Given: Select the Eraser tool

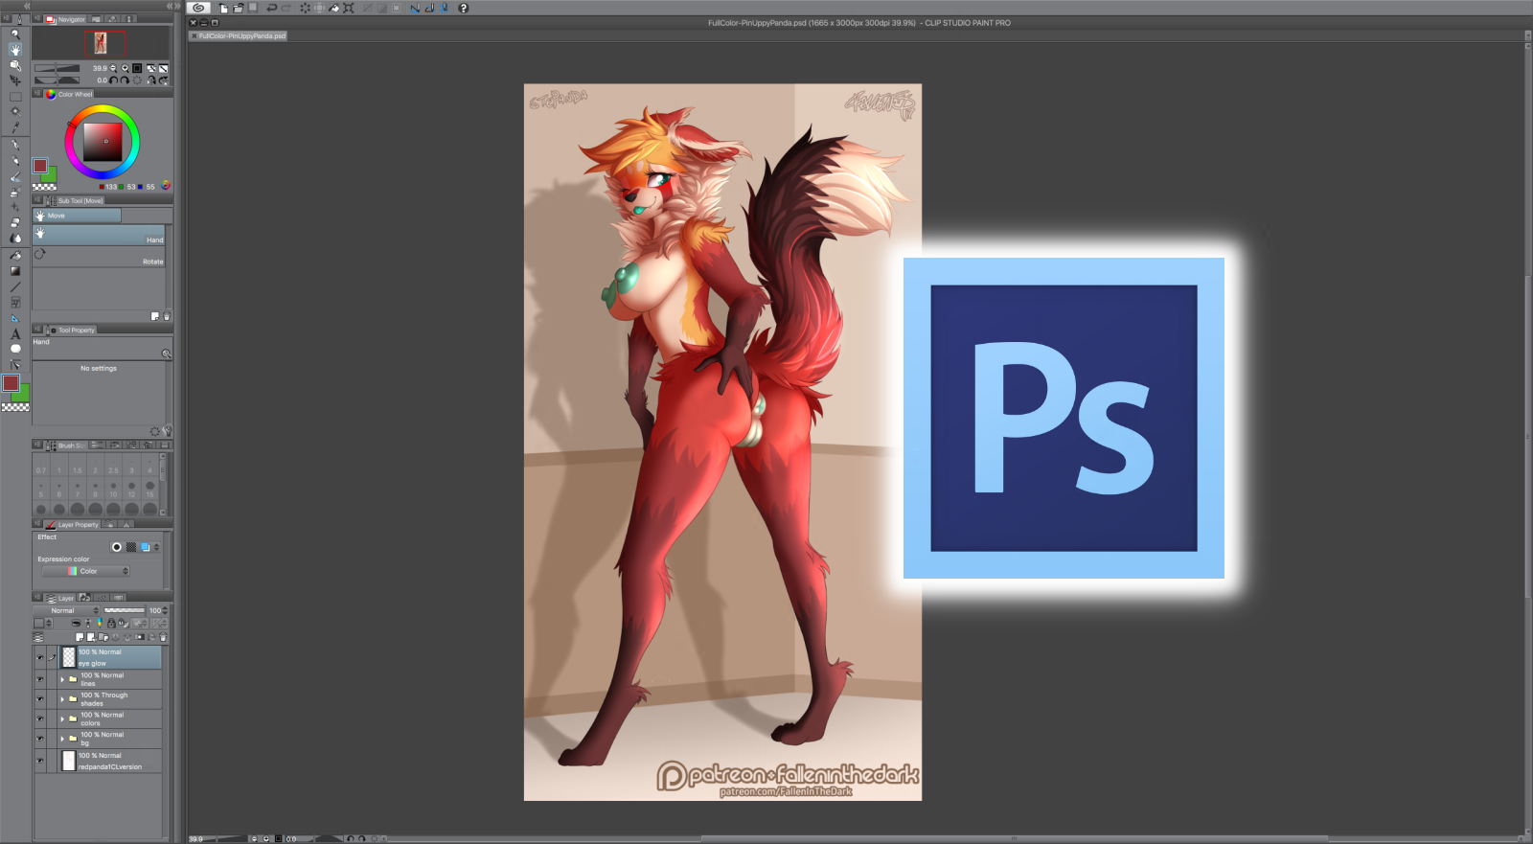Looking at the screenshot, I should click(x=15, y=222).
